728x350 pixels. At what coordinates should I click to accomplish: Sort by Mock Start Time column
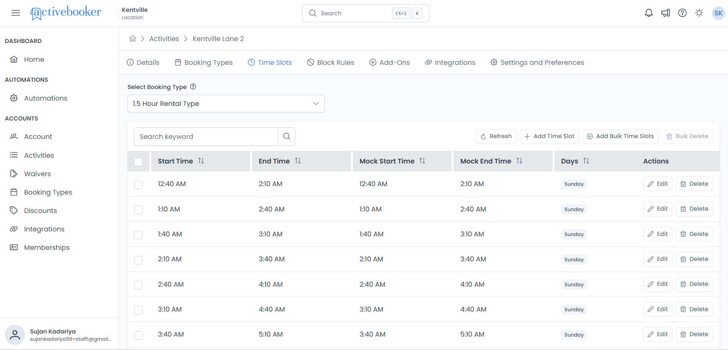422,161
